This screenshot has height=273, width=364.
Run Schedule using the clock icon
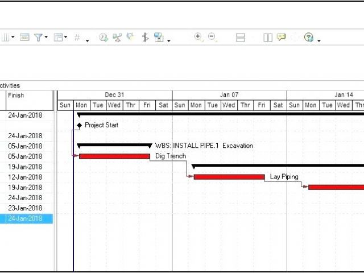(104, 38)
